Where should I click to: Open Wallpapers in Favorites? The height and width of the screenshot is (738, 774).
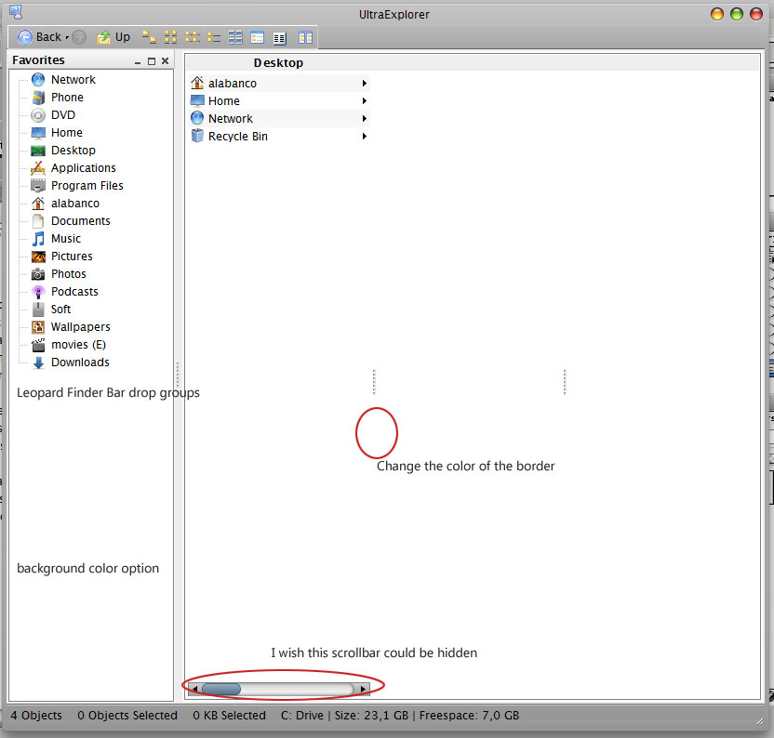pos(80,327)
